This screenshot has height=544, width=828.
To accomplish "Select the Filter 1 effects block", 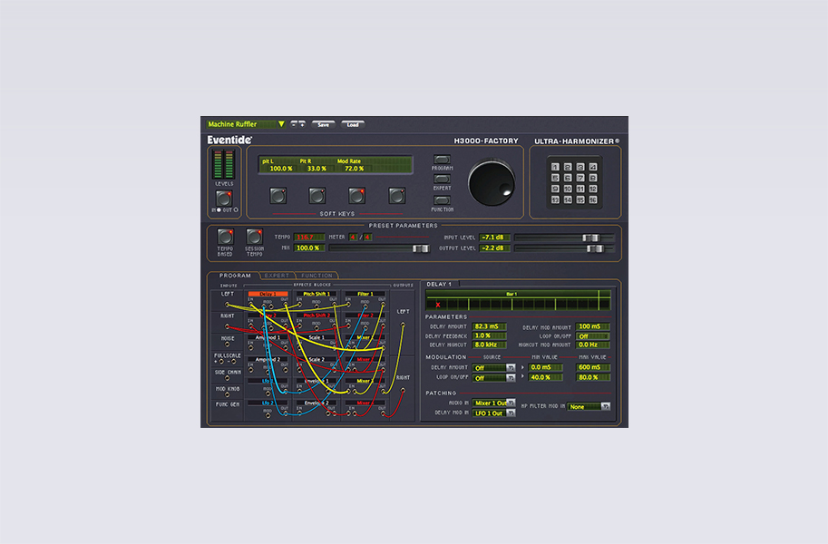I will coord(365,294).
